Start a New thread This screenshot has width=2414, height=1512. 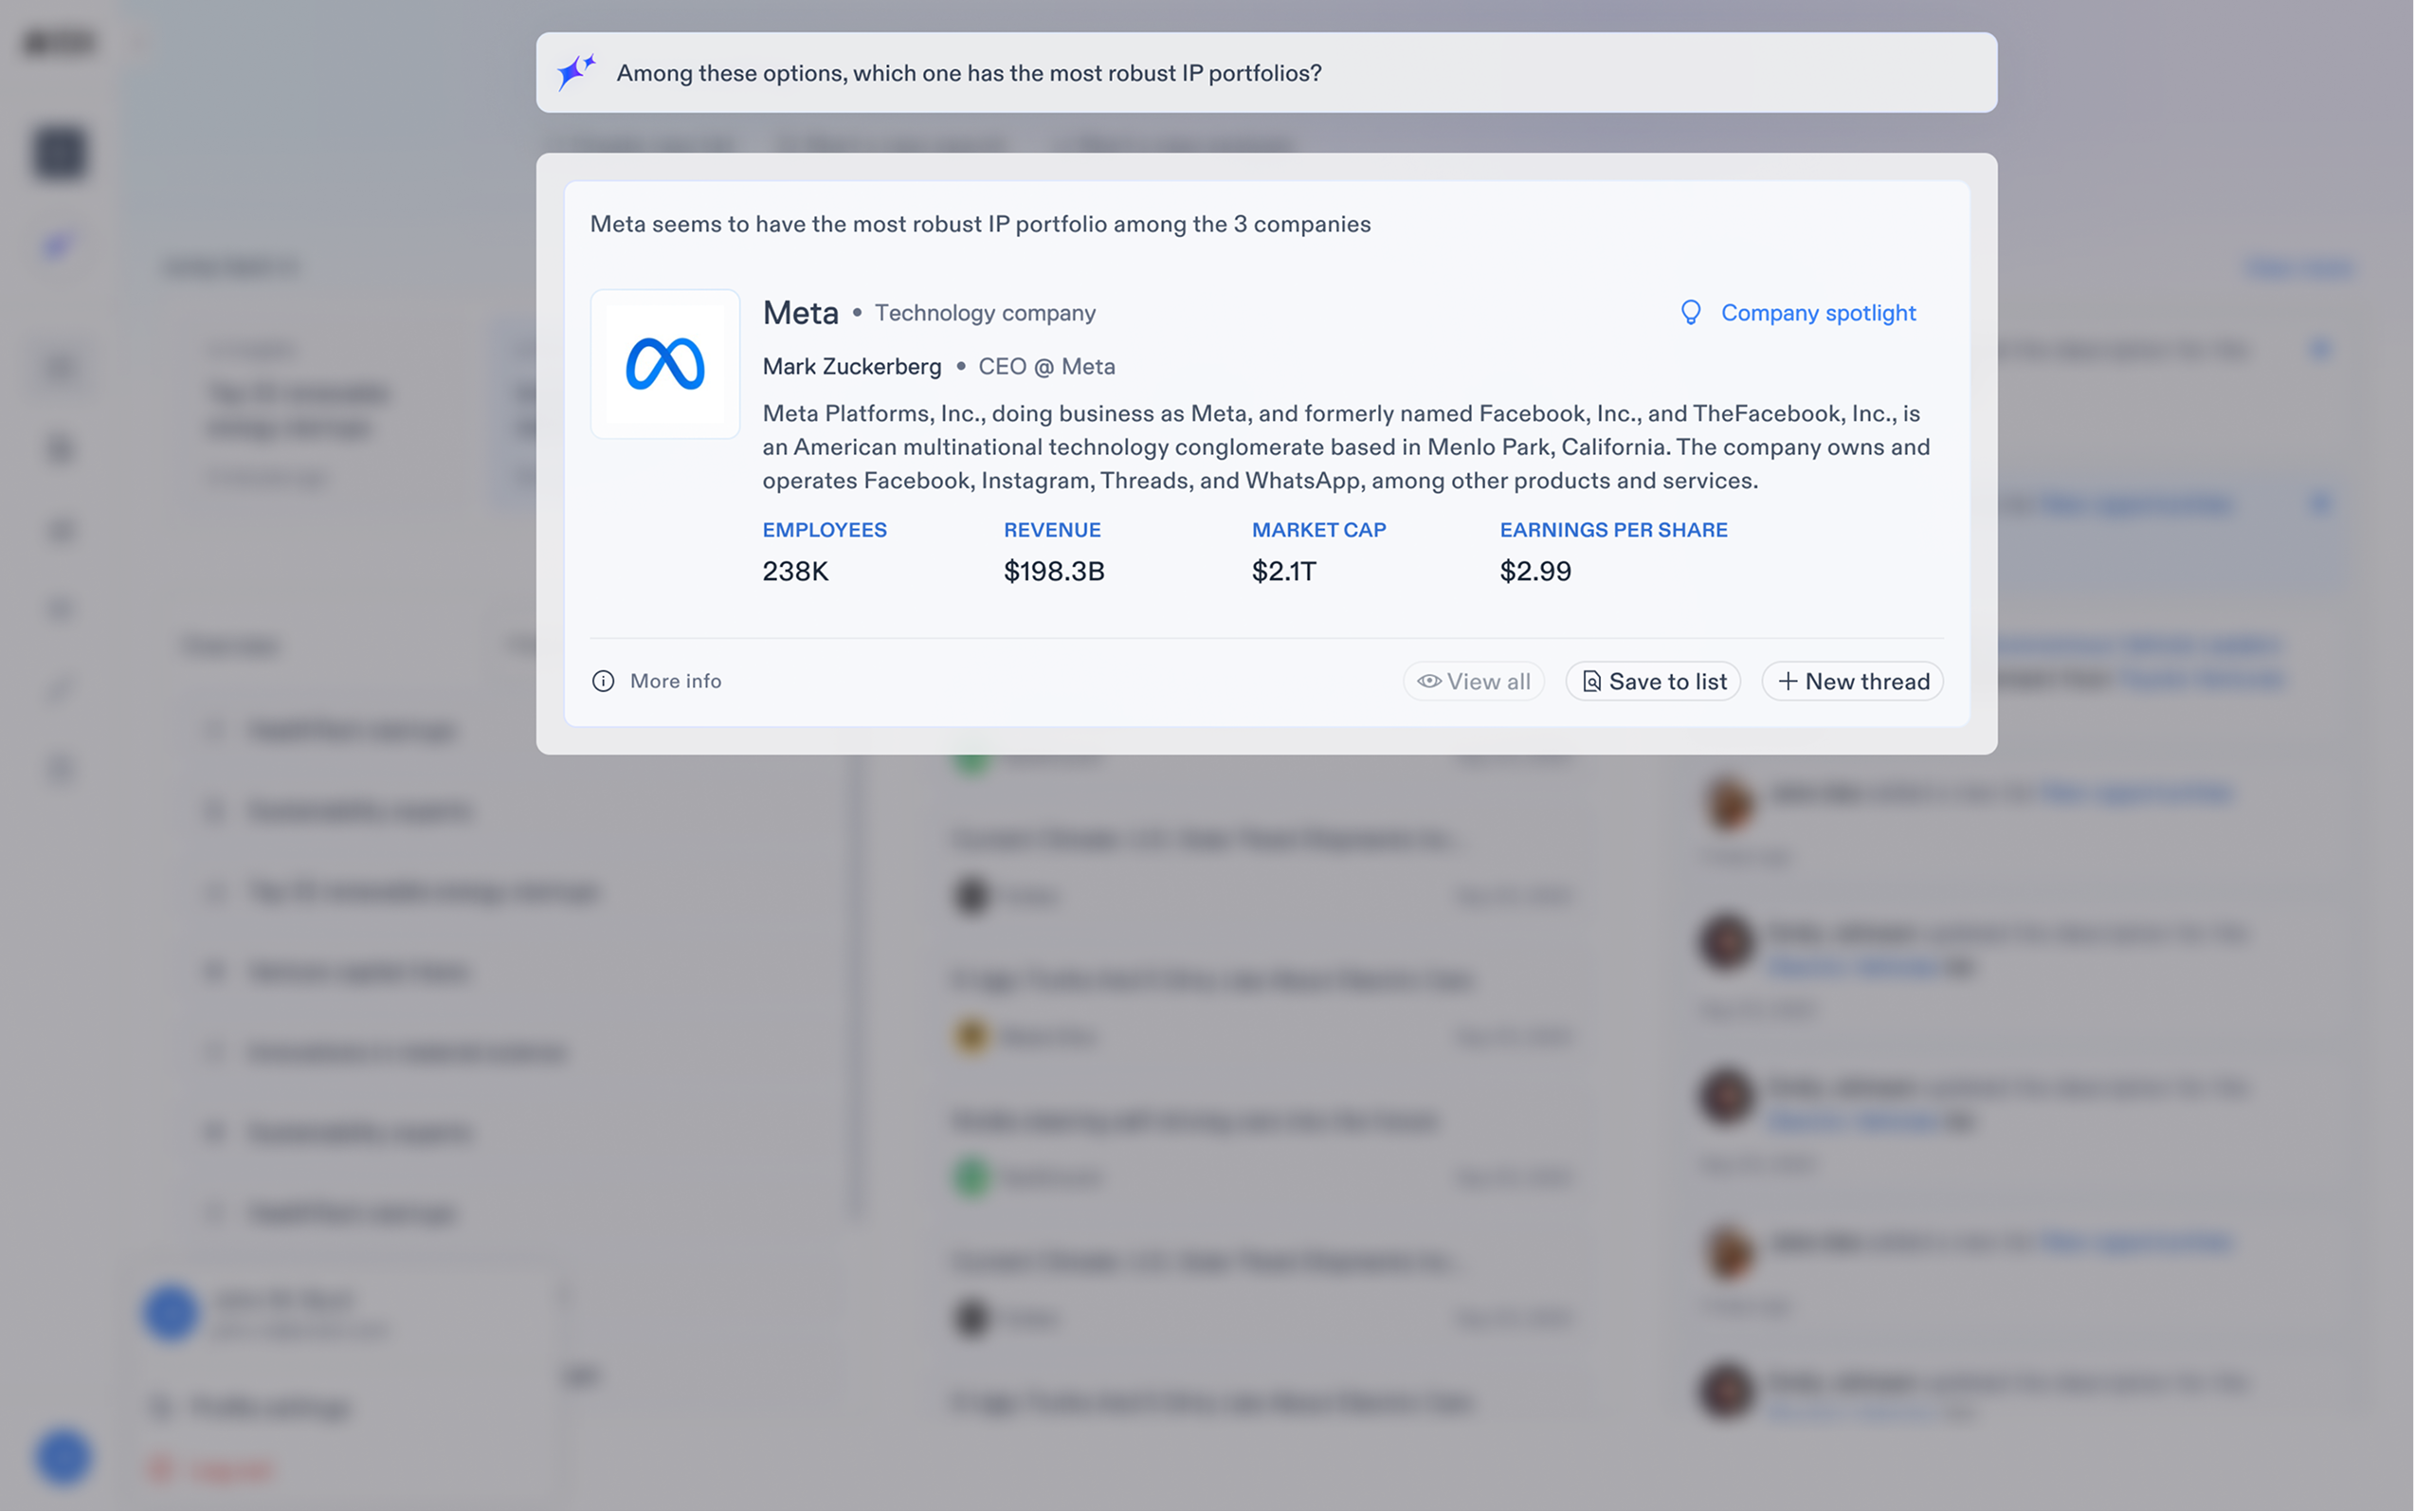(1852, 681)
